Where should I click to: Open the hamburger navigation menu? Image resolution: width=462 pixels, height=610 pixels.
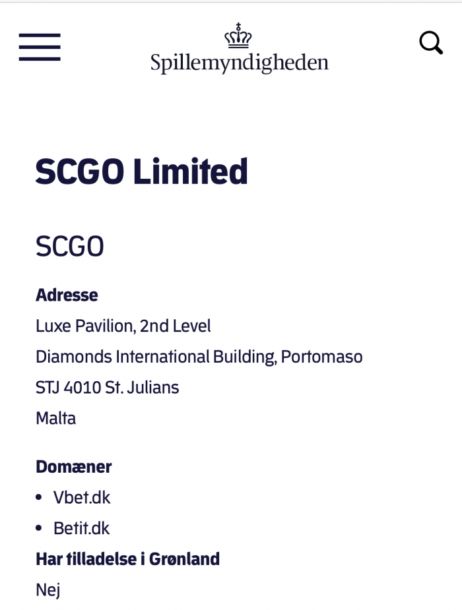(40, 47)
